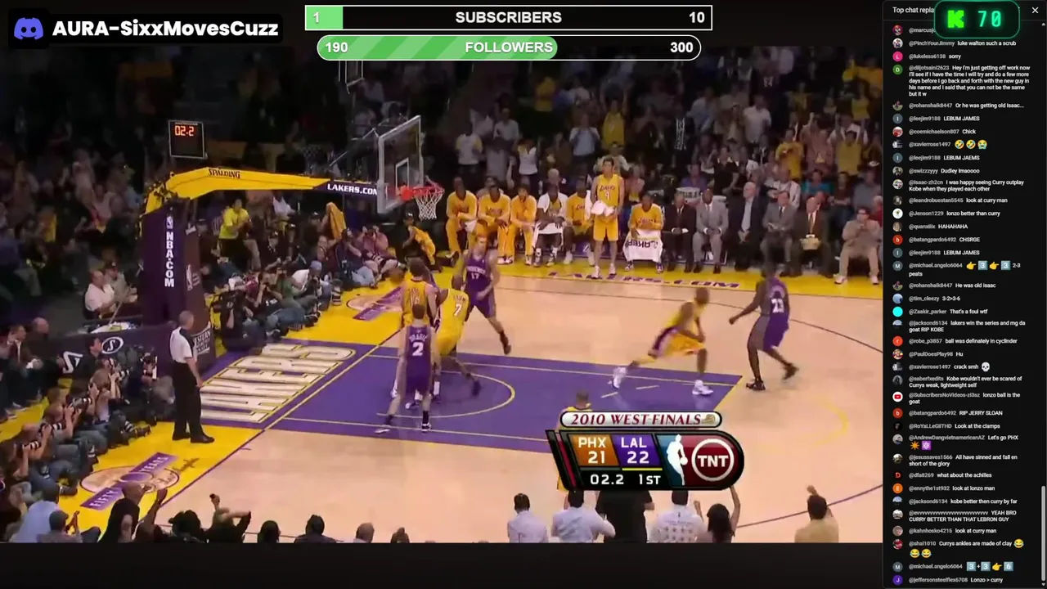
Task: Click the Discord logo icon
Action: pos(29,29)
